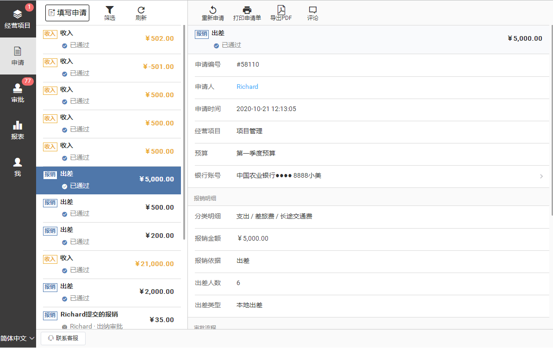Click red badge 1 on 经营项目
The image size is (553, 348).
(29, 7)
